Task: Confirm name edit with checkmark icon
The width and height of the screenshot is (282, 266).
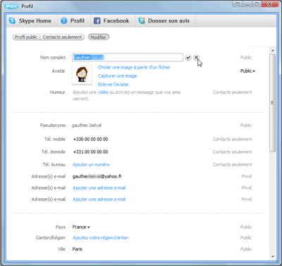Action: click(x=188, y=57)
